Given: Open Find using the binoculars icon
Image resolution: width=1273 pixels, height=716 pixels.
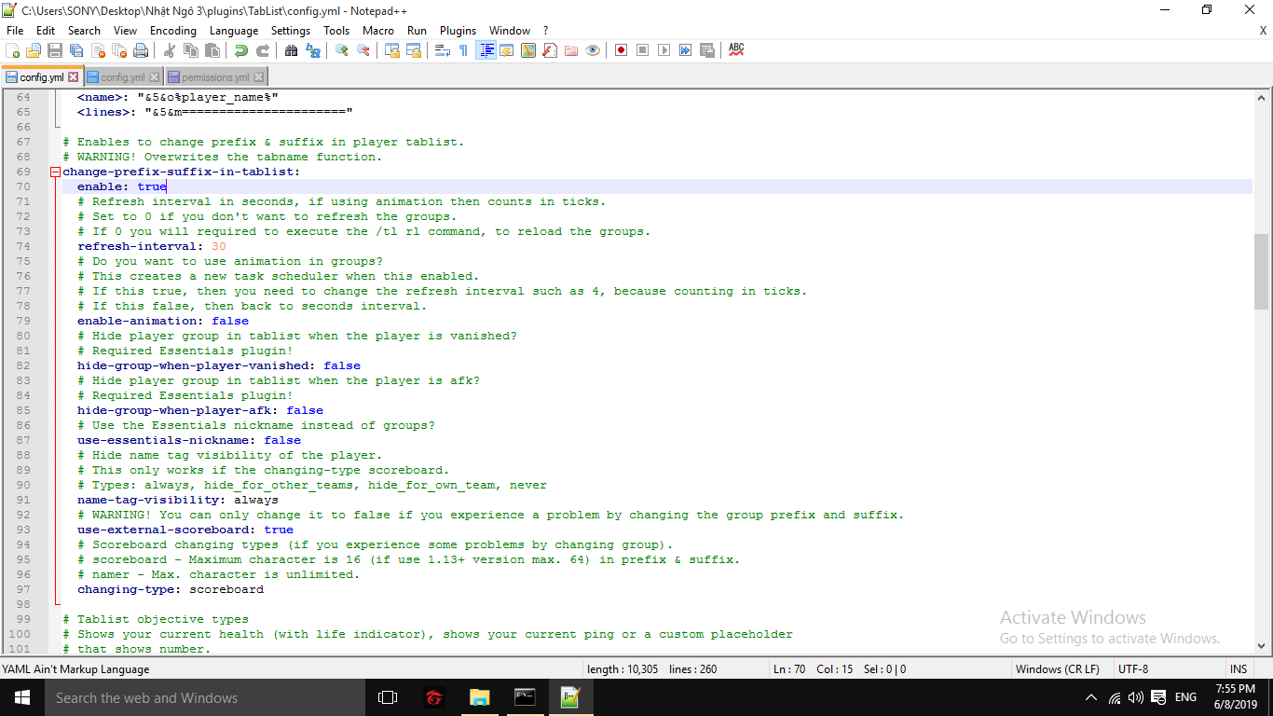Looking at the screenshot, I should pyautogui.click(x=292, y=50).
